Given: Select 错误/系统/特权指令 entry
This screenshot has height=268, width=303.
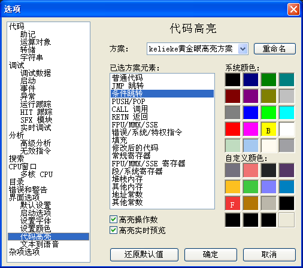Looking at the screenshot, I should point(162,132).
